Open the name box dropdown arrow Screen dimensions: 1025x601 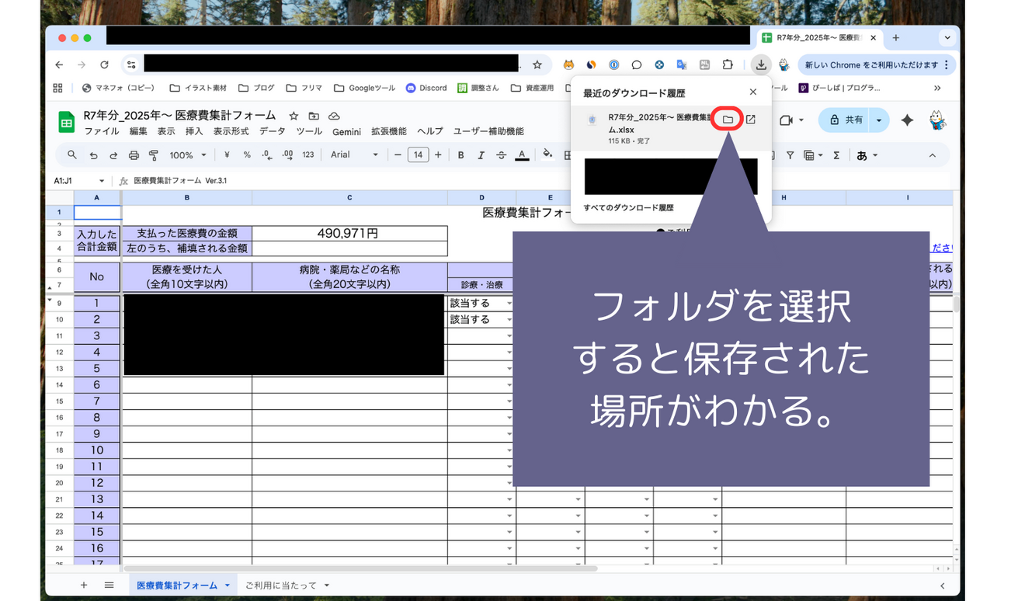[x=102, y=181]
